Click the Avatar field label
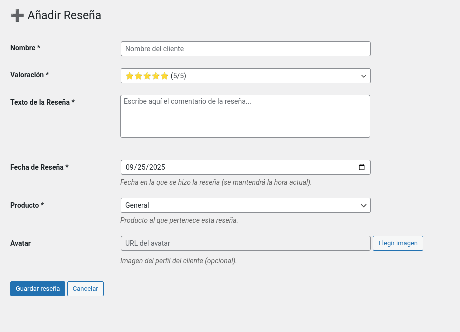 click(x=20, y=243)
